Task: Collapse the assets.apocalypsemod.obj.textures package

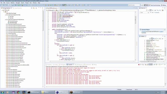Action: (x=5, y=20)
